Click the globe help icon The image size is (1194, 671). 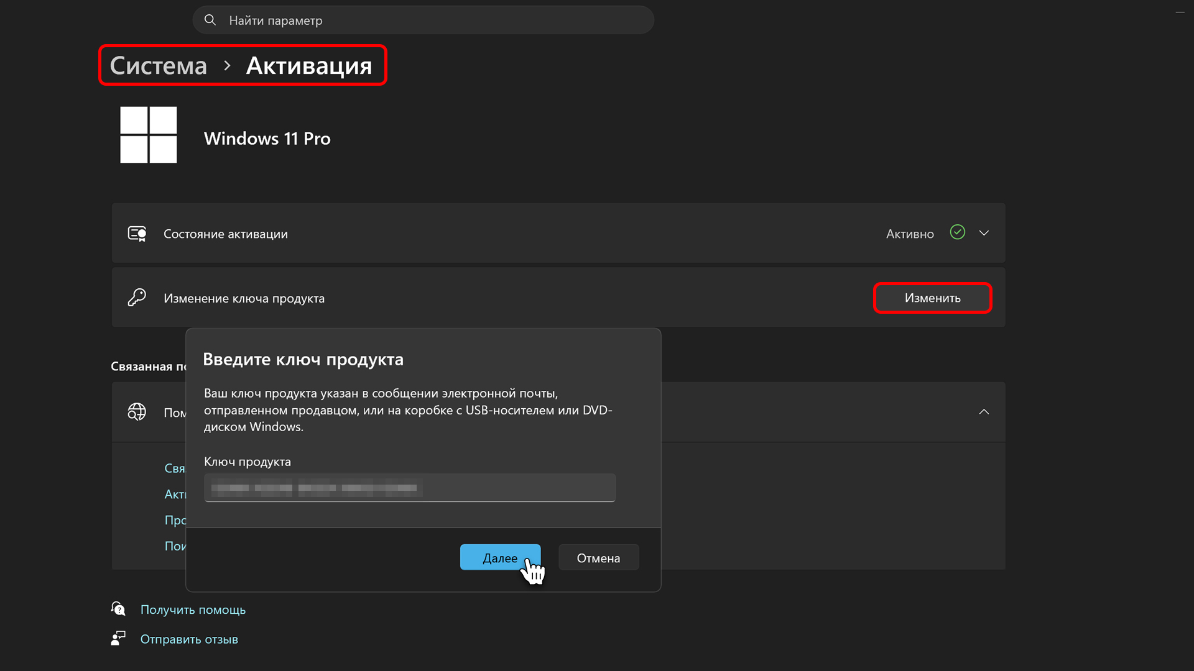[137, 412]
